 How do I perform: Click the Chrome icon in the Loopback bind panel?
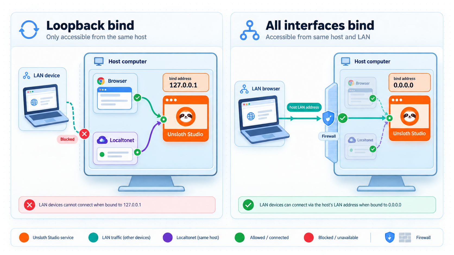point(101,81)
